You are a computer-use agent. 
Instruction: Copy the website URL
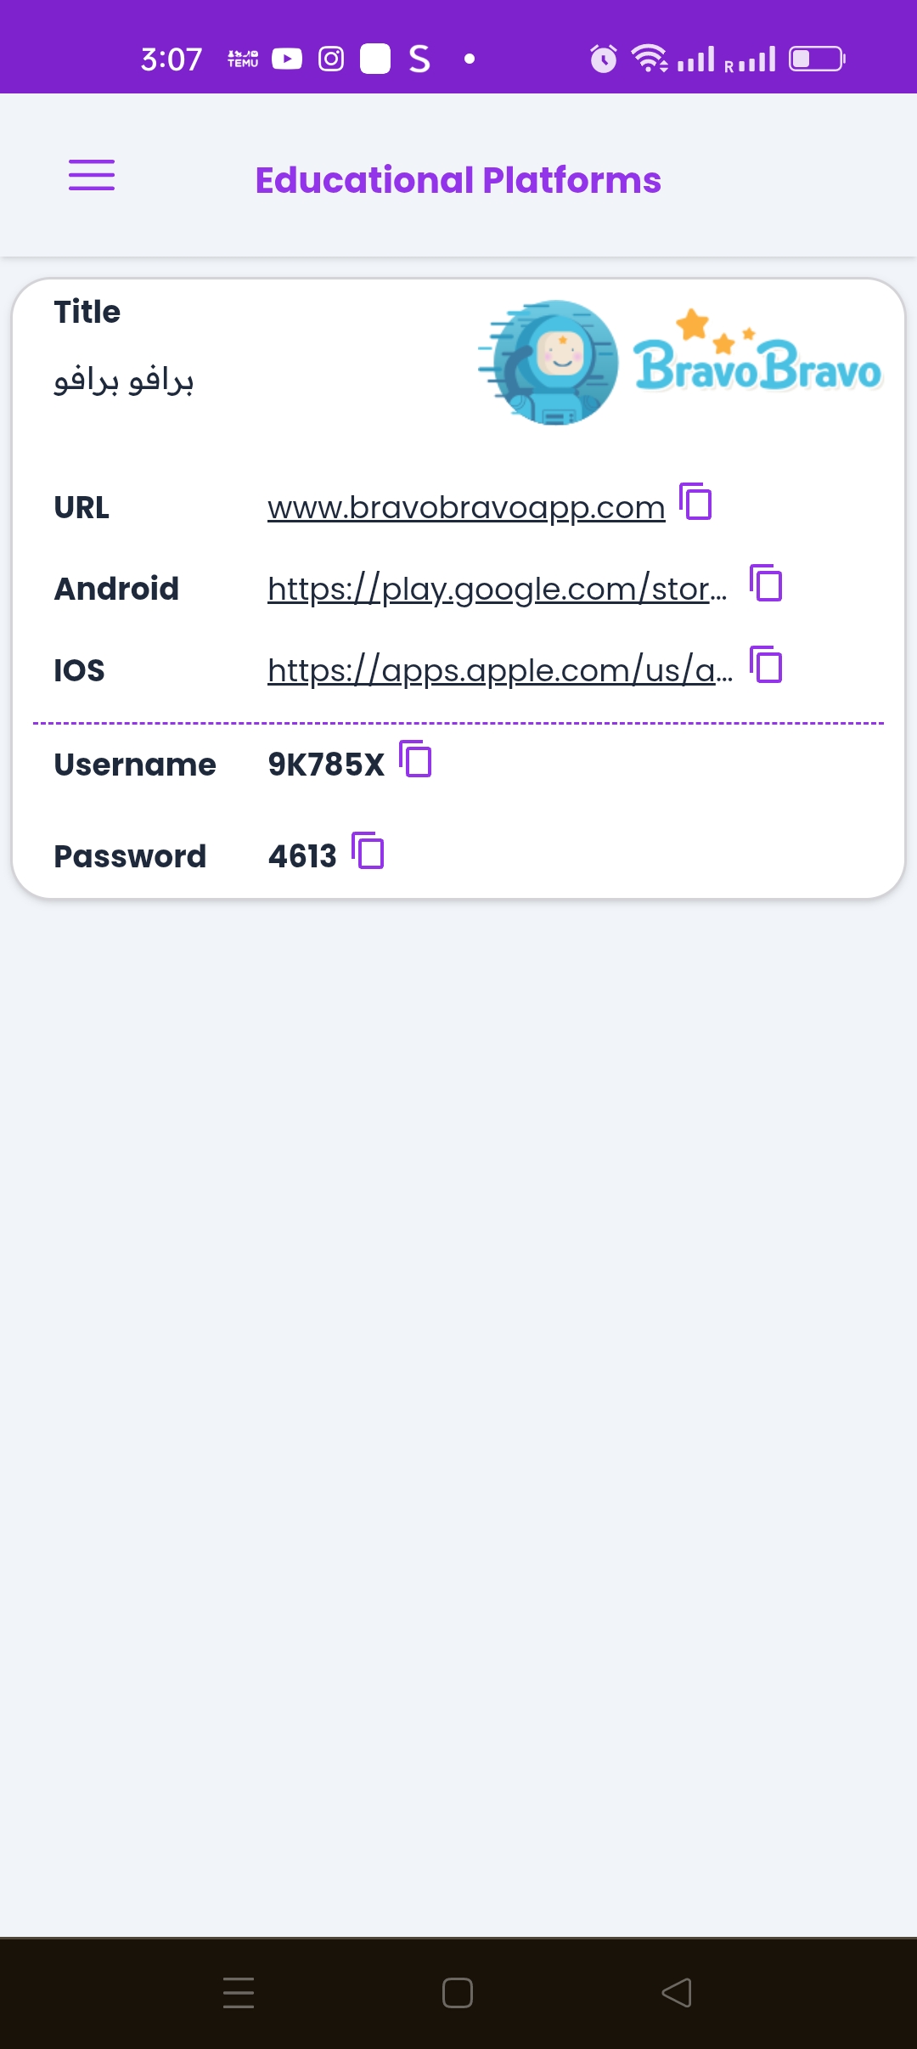tap(695, 501)
